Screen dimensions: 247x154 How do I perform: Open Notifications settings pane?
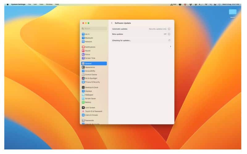(x=90, y=47)
